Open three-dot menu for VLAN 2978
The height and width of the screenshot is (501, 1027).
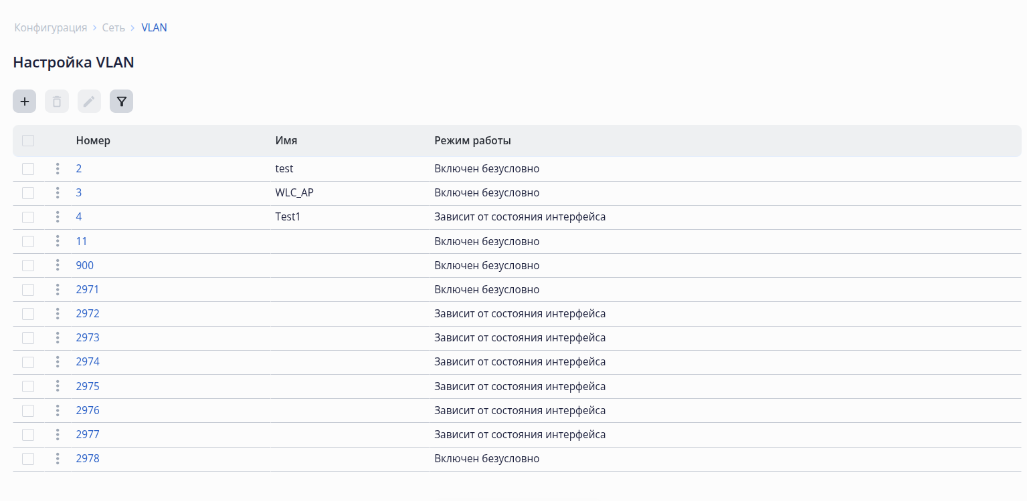coord(58,458)
